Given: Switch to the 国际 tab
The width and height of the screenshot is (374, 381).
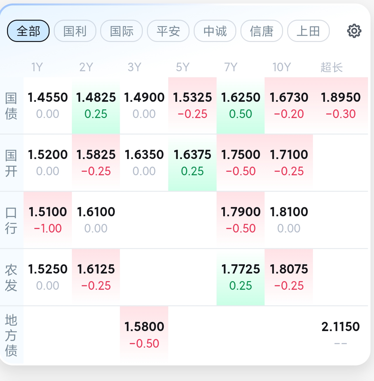Looking at the screenshot, I should click(x=122, y=31).
